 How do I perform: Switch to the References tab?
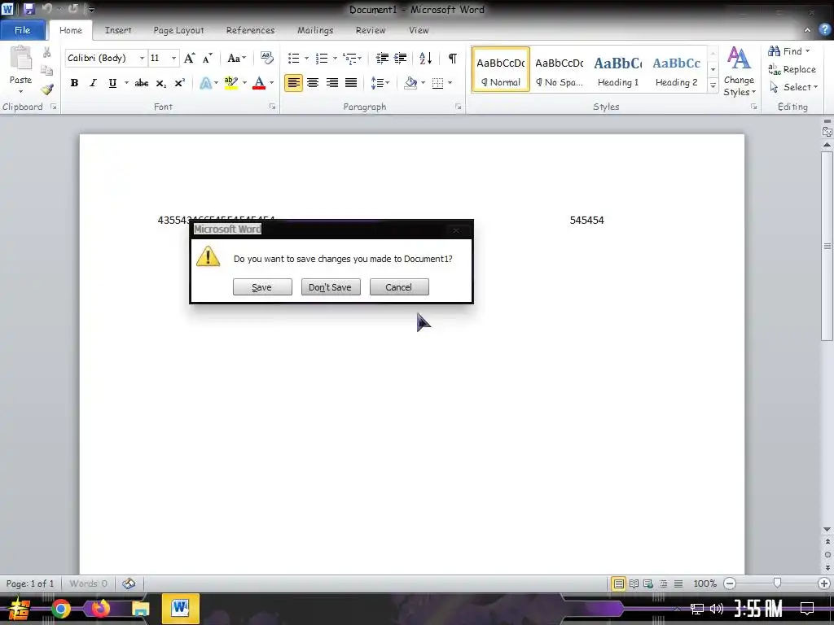coord(251,30)
